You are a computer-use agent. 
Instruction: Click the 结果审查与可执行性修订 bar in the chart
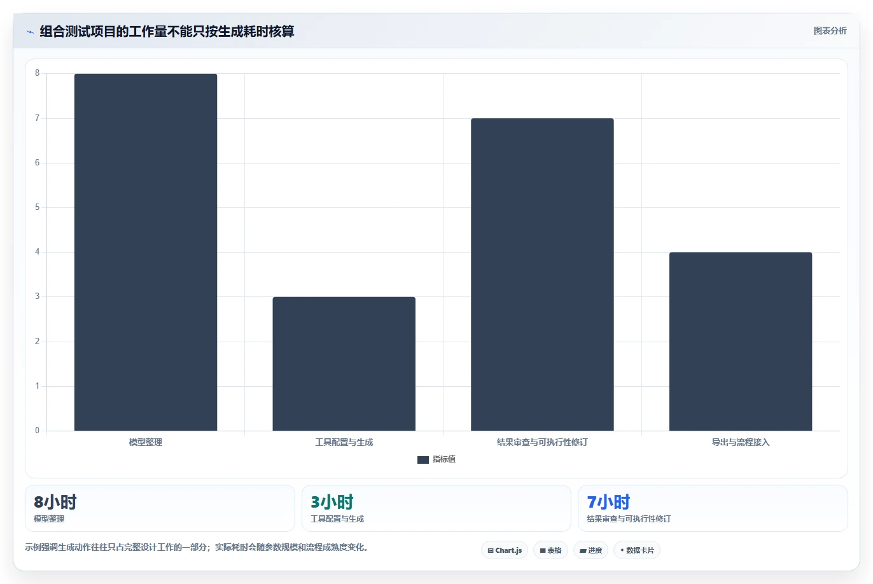pyautogui.click(x=542, y=274)
